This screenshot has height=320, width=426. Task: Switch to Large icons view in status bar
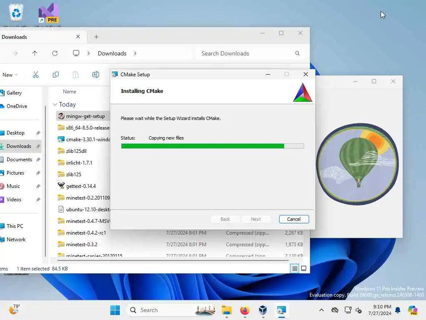304,269
